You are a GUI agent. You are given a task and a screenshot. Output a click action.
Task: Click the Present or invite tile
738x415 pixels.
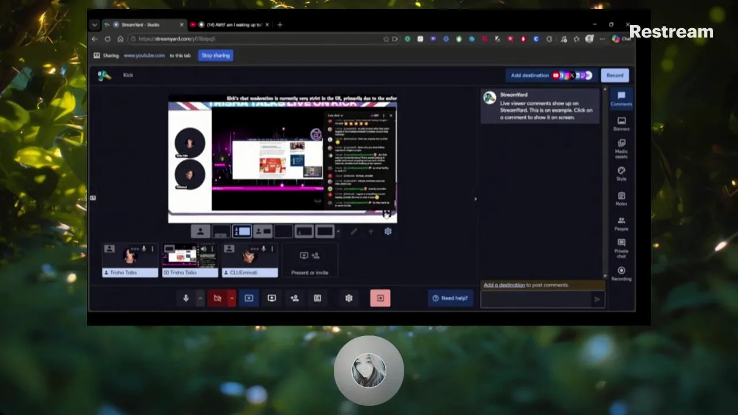[x=310, y=260]
